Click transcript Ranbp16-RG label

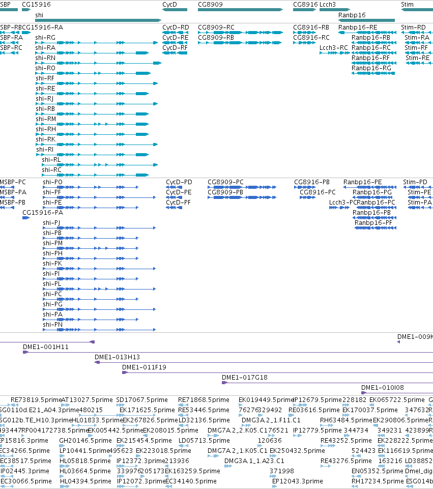[x=371, y=68]
